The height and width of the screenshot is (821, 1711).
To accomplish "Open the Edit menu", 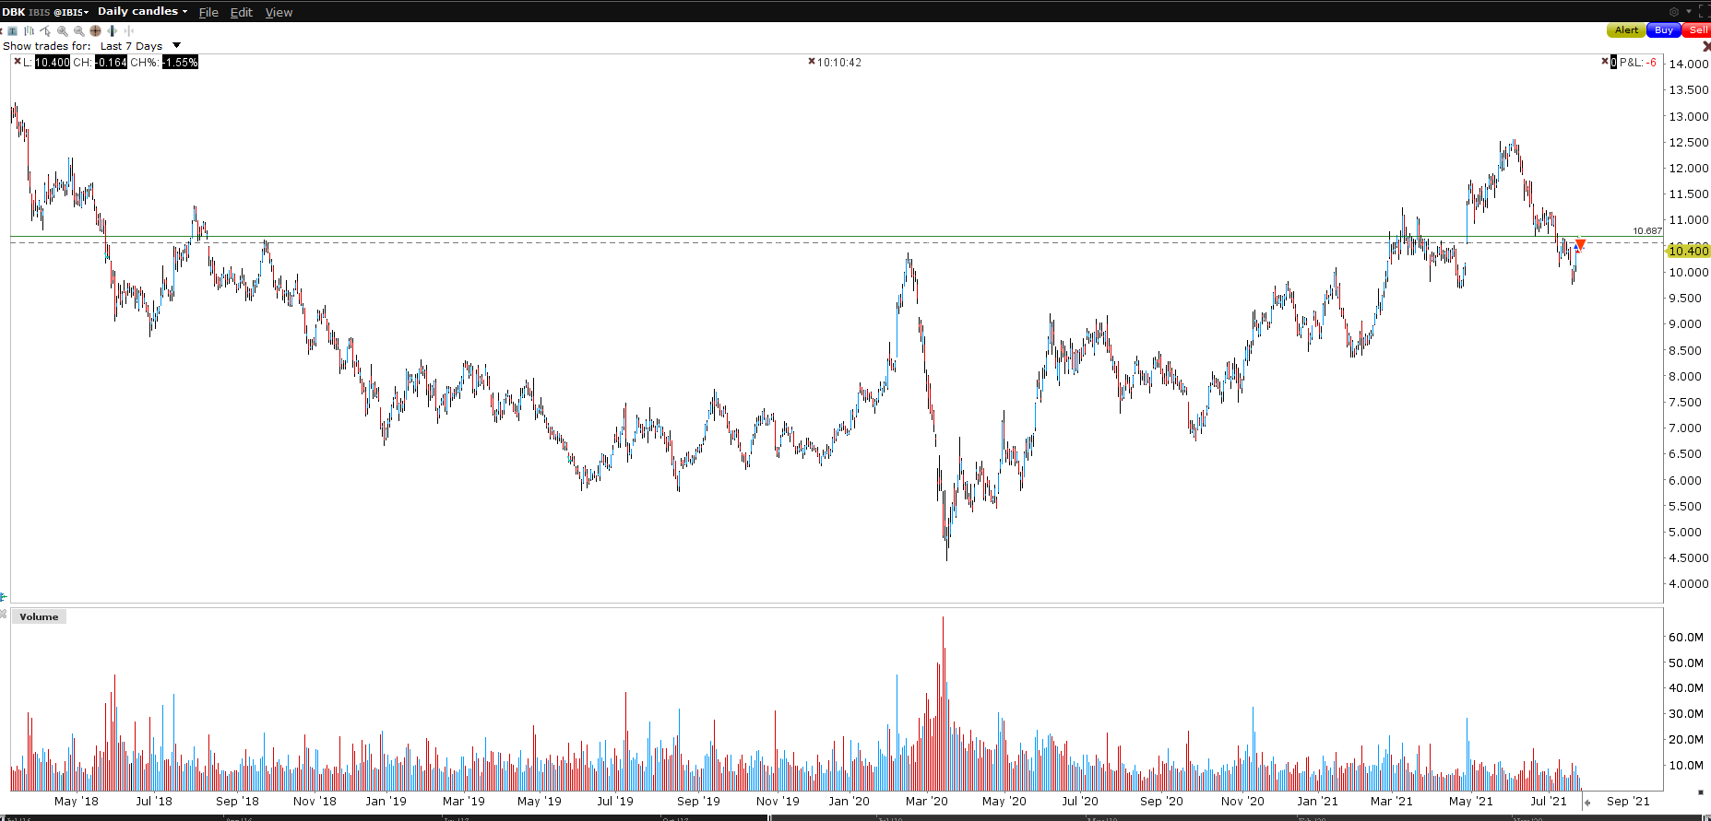I will [242, 12].
